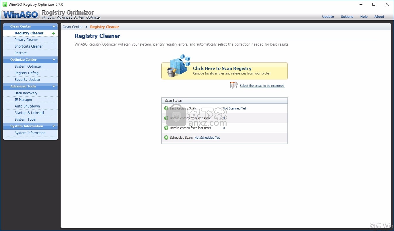This screenshot has width=394, height=231.
Task: Click the Scan Status panel header
Action: point(224,101)
